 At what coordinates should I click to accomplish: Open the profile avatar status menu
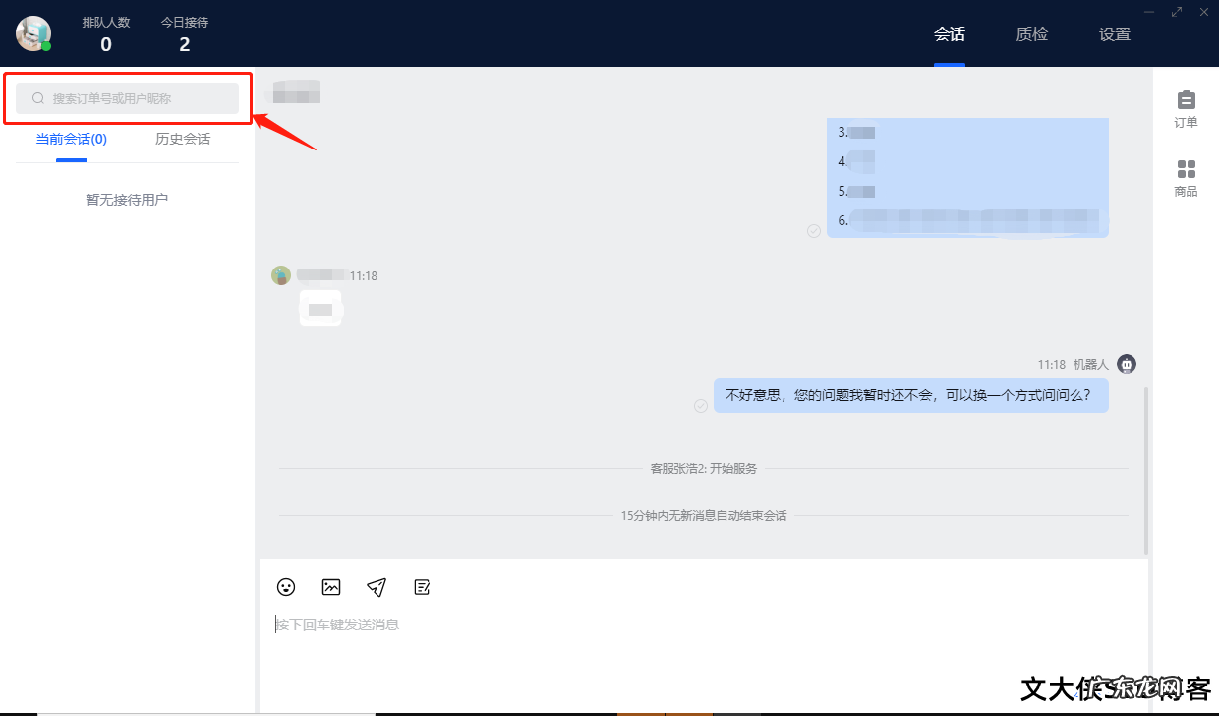34,33
